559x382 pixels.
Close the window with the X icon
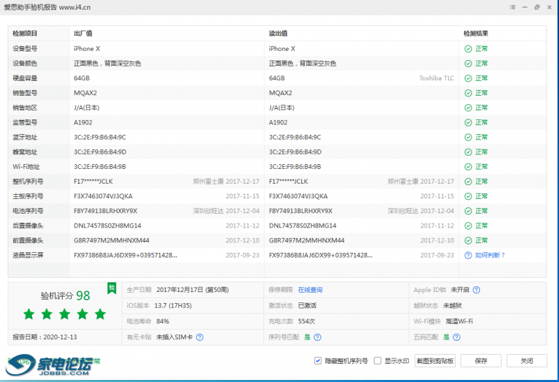(549, 7)
